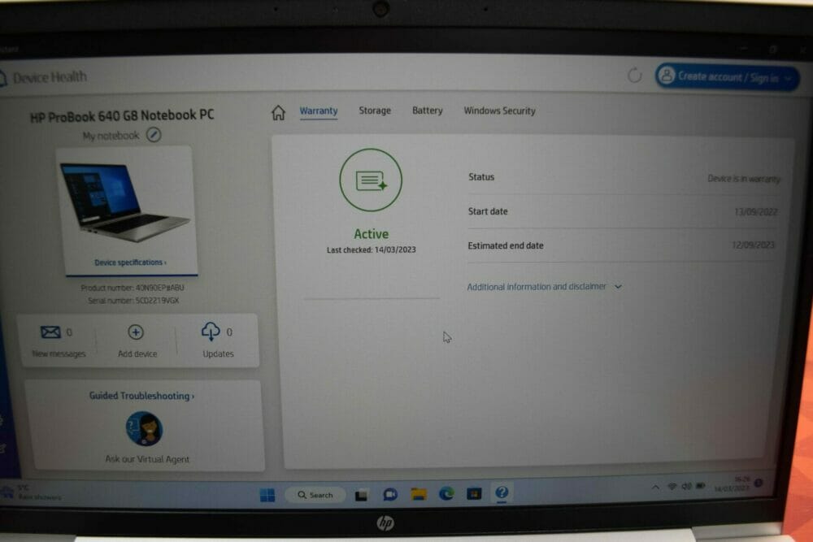Screen dimensions: 813x542
Task: Open the Guided Troubleshooting link
Action: click(x=141, y=396)
